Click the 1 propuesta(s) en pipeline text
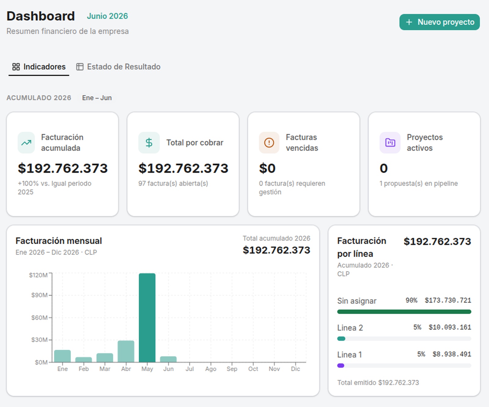The width and height of the screenshot is (489, 407). pyautogui.click(x=419, y=184)
